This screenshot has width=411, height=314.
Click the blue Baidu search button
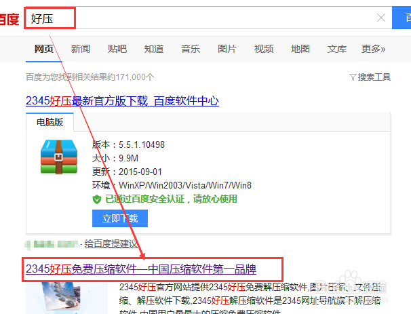click(x=402, y=18)
